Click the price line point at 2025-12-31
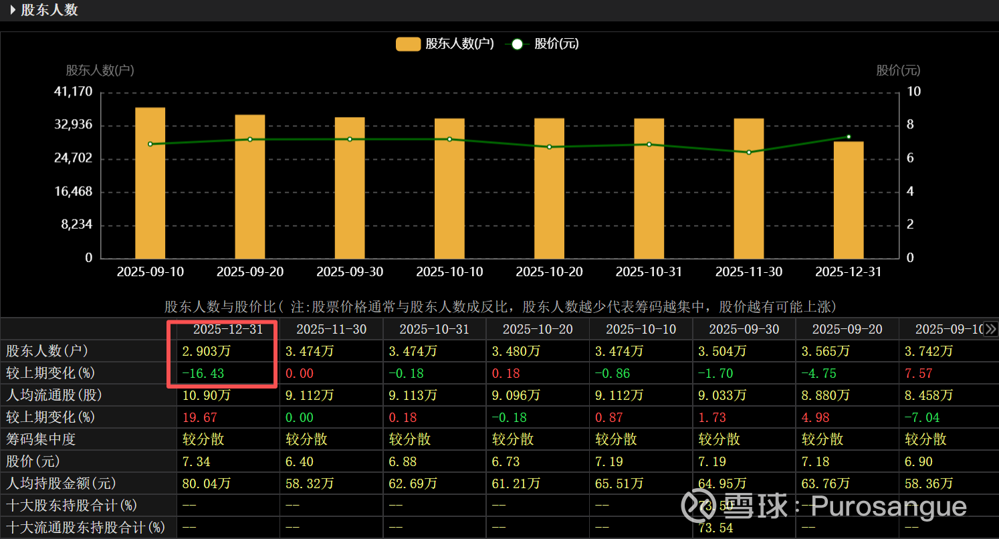999x539 pixels. coord(849,136)
